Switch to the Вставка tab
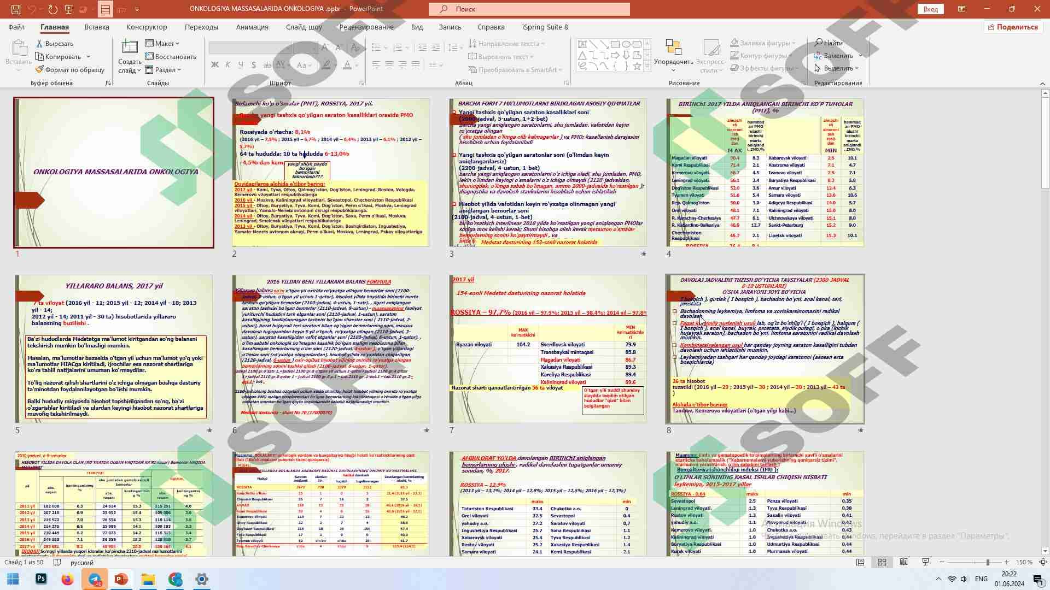This screenshot has width=1050, height=590. [97, 27]
